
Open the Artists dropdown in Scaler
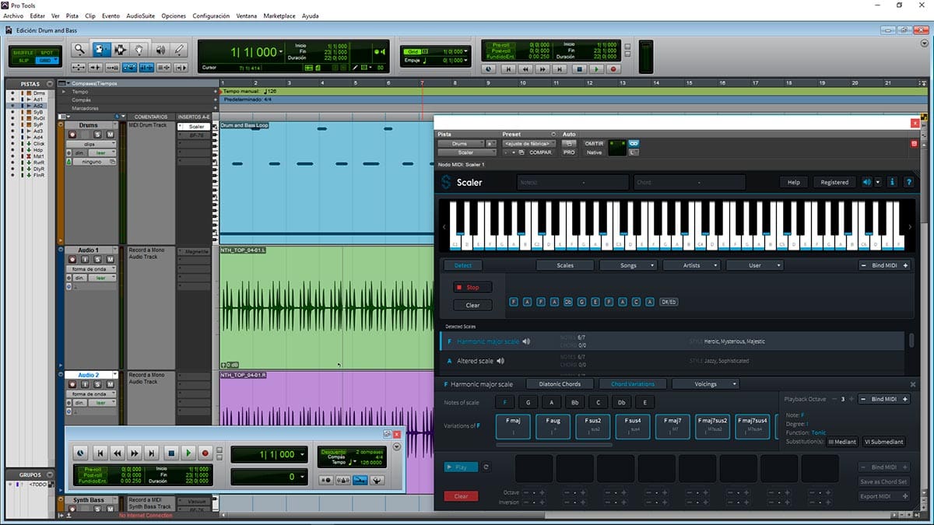(x=691, y=265)
